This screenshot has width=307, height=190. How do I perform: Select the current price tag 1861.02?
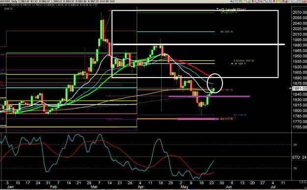pos(300,88)
